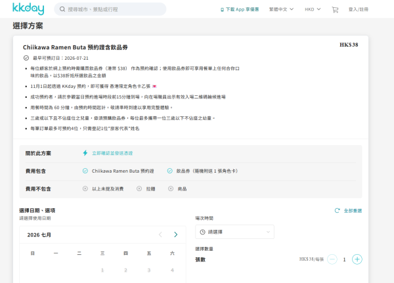This screenshot has width=394, height=283.
Task: Click the X icon beside 以上未提及消費
Action: point(85,188)
